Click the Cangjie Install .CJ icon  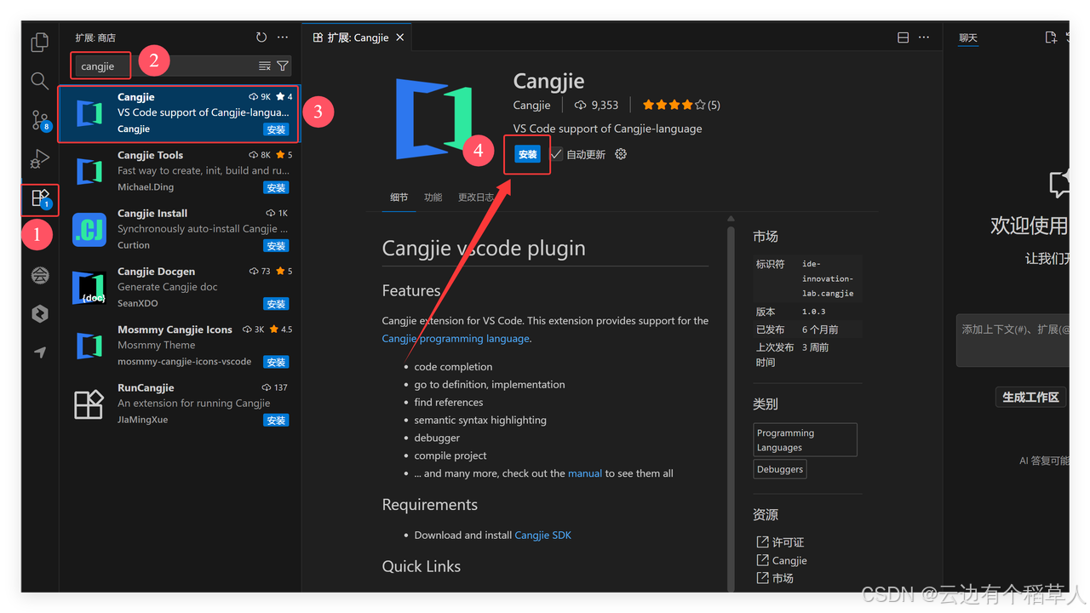click(89, 230)
